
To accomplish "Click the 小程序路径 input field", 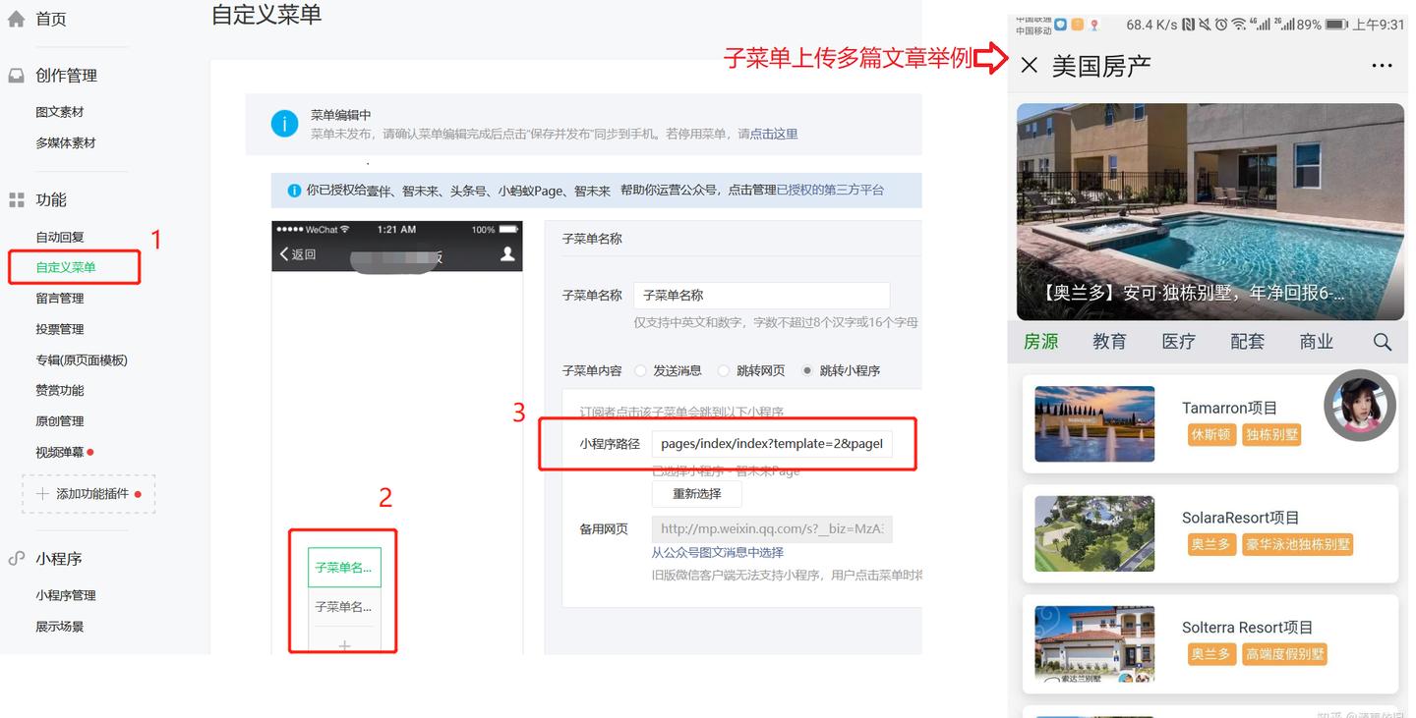I will point(772,444).
